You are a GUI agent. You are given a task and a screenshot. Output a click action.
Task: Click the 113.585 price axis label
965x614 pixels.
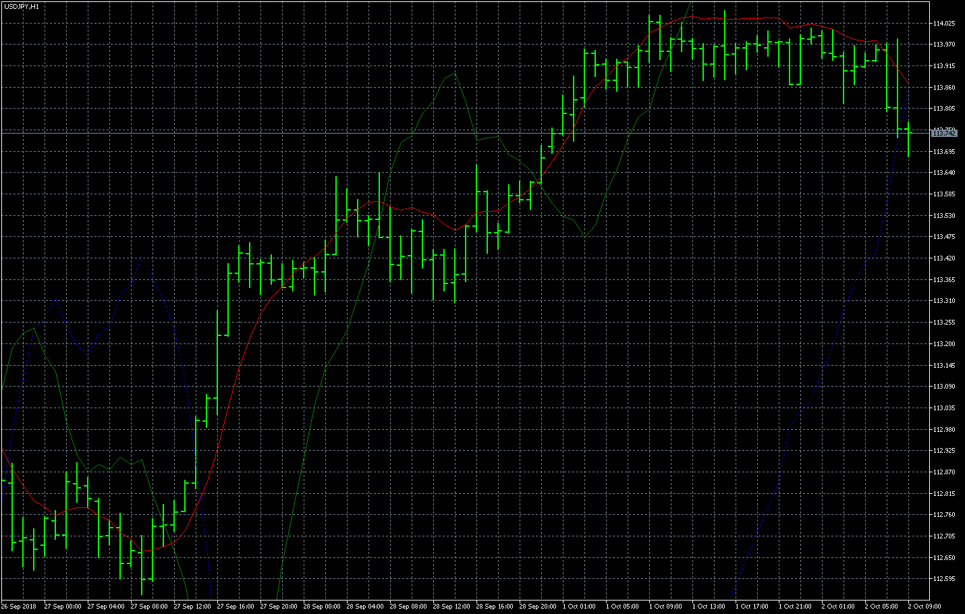(944, 194)
